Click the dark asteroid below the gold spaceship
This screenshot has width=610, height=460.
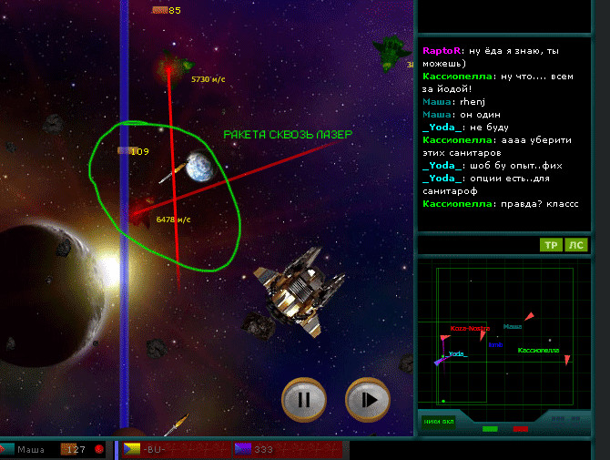258,326
